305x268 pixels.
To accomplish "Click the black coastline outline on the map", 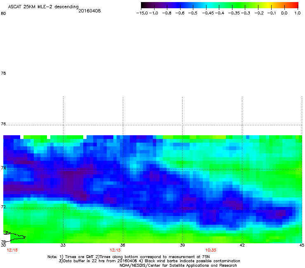I will (x=14, y=236).
